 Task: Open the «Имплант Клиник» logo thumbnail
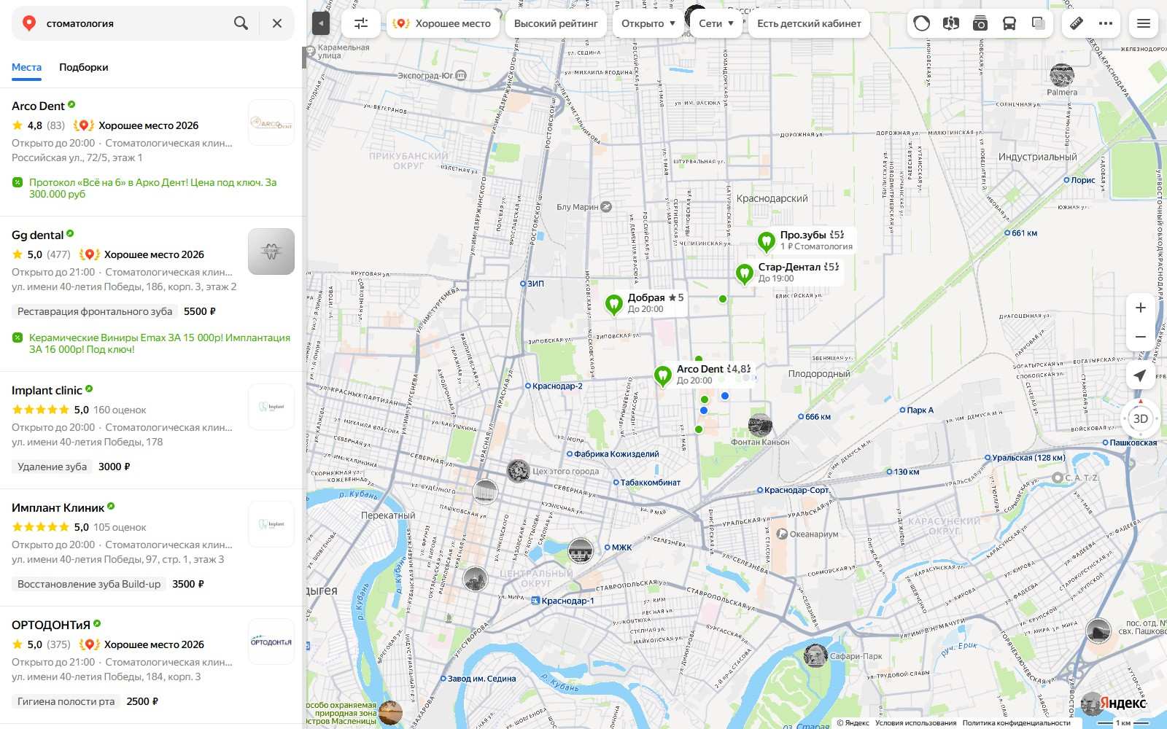[x=271, y=524]
